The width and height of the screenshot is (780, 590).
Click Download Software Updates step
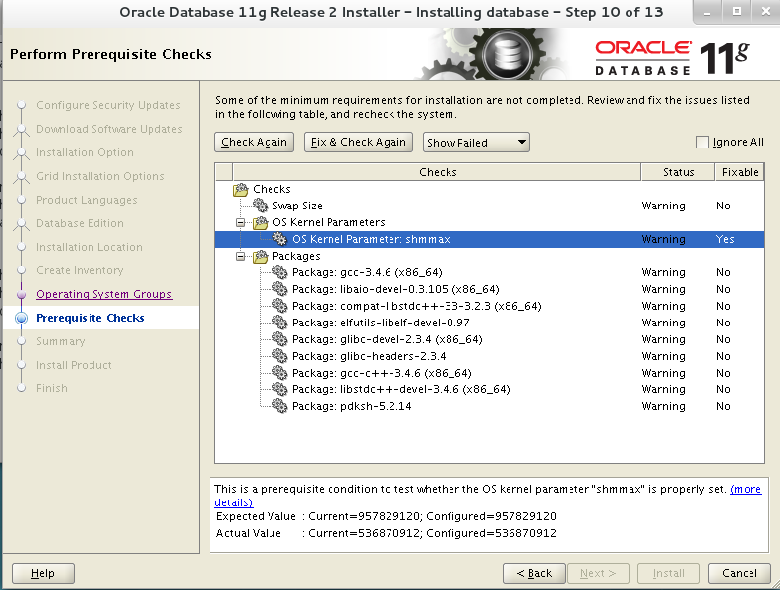point(109,129)
